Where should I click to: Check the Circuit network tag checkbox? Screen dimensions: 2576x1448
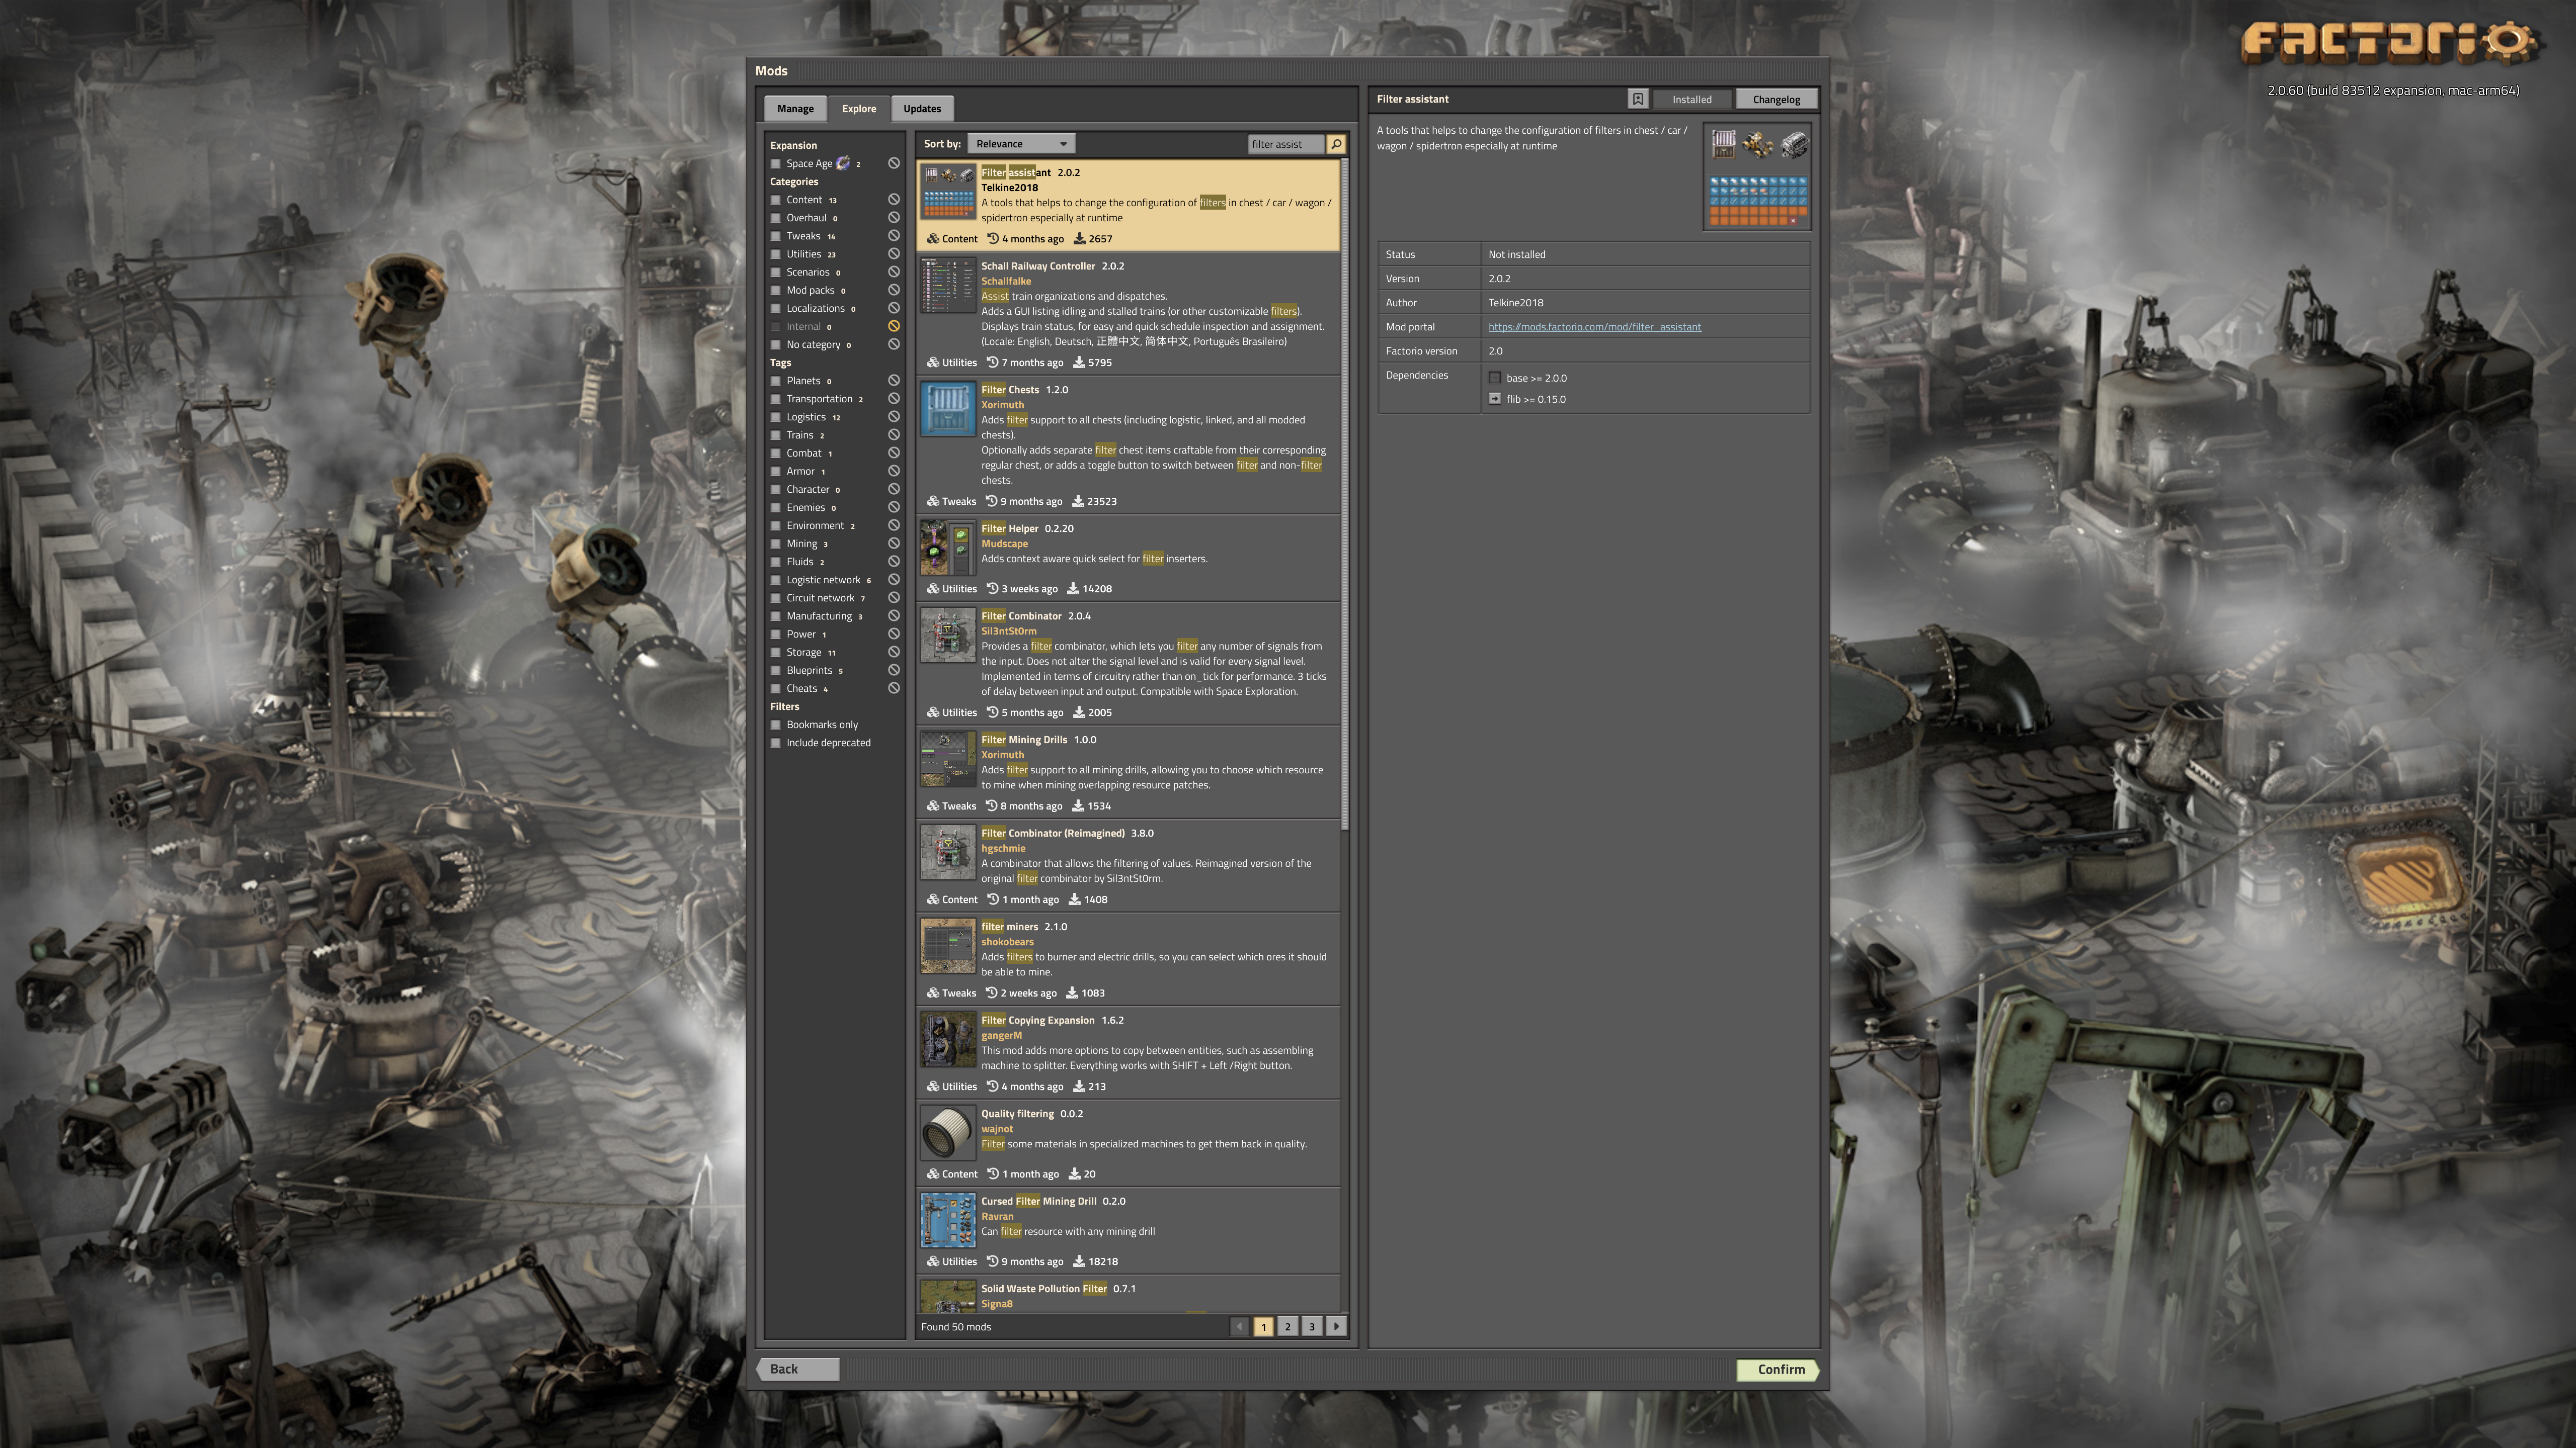coord(776,598)
